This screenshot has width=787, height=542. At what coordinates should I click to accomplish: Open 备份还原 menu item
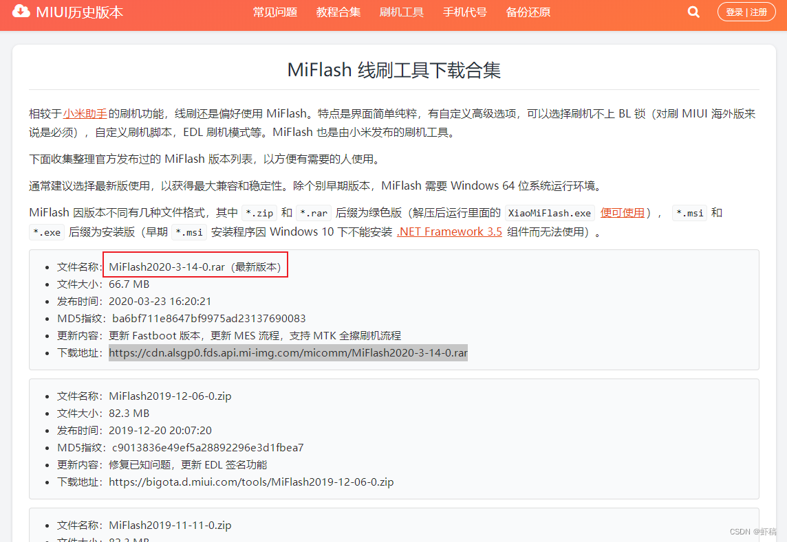pyautogui.click(x=528, y=12)
